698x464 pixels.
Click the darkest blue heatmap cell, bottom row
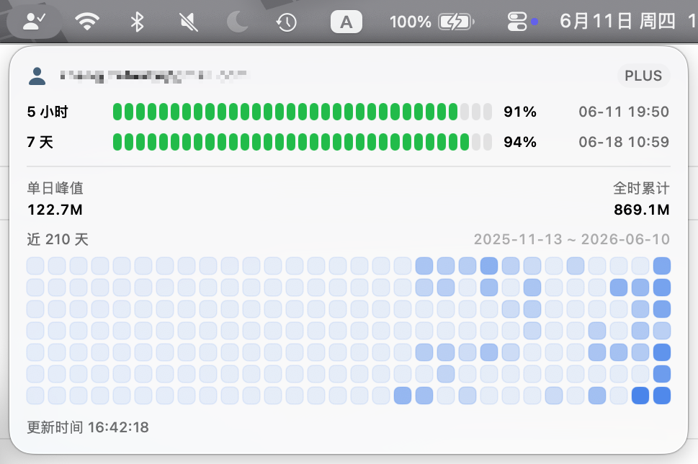coord(640,396)
